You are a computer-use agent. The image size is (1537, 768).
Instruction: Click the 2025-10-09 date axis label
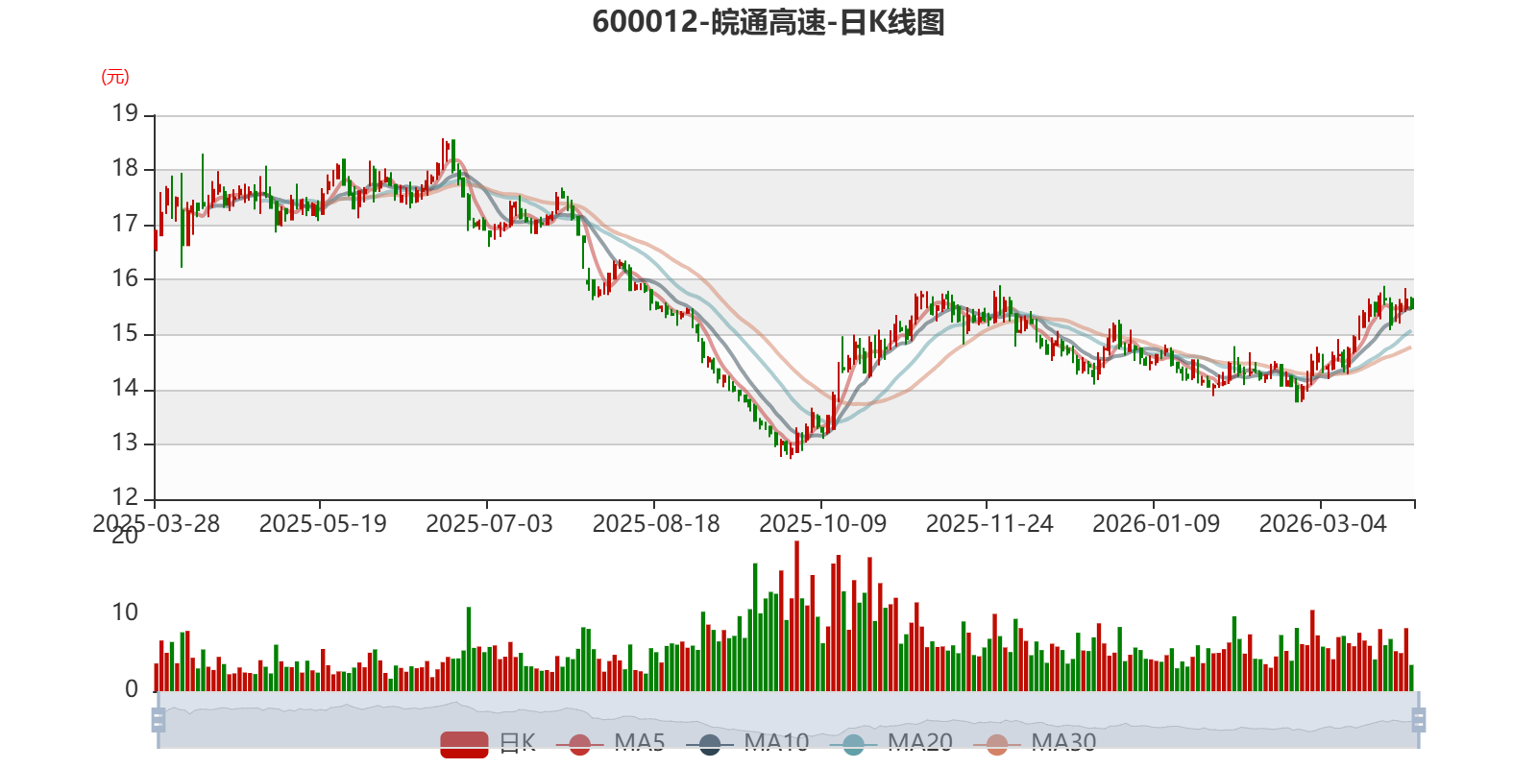pos(822,523)
